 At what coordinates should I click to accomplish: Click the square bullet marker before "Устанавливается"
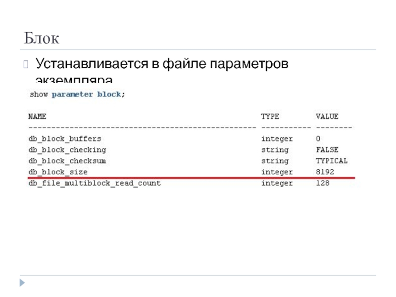[x=26, y=64]
